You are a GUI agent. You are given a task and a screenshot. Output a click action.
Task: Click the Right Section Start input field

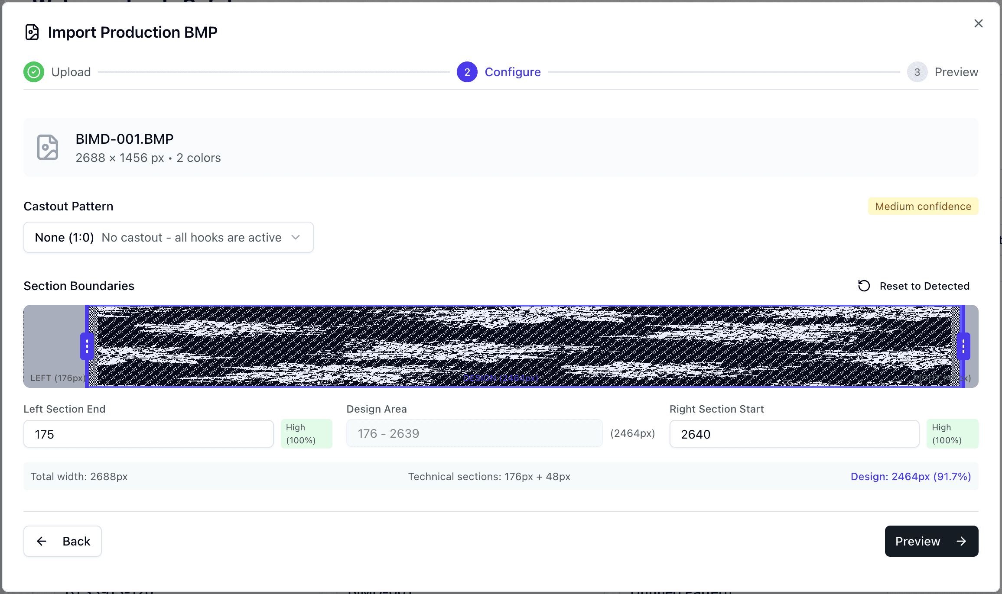coord(794,434)
